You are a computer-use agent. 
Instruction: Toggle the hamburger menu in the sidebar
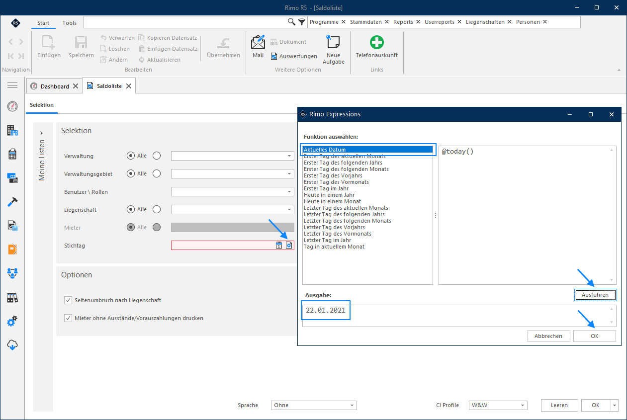[x=12, y=85]
